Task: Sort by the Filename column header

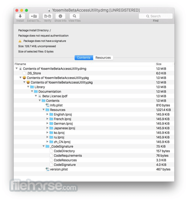Action: point(84,64)
